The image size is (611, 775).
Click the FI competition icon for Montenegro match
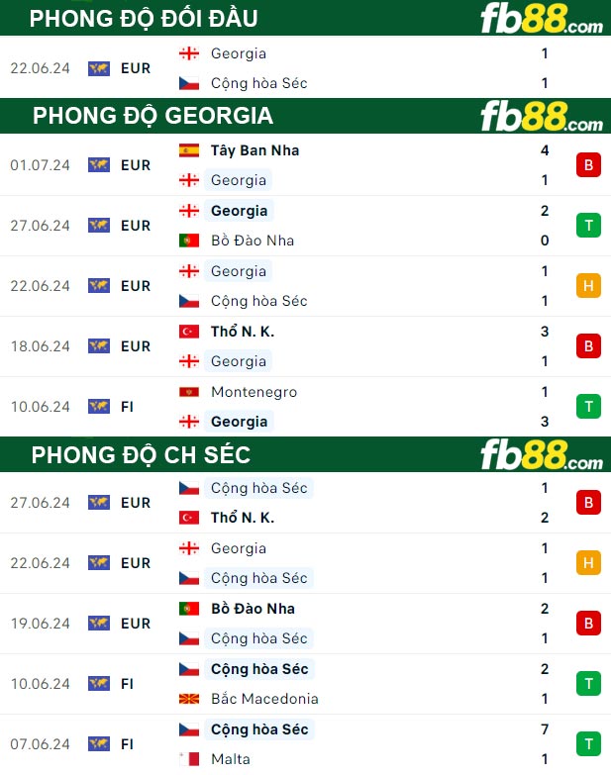[99, 407]
